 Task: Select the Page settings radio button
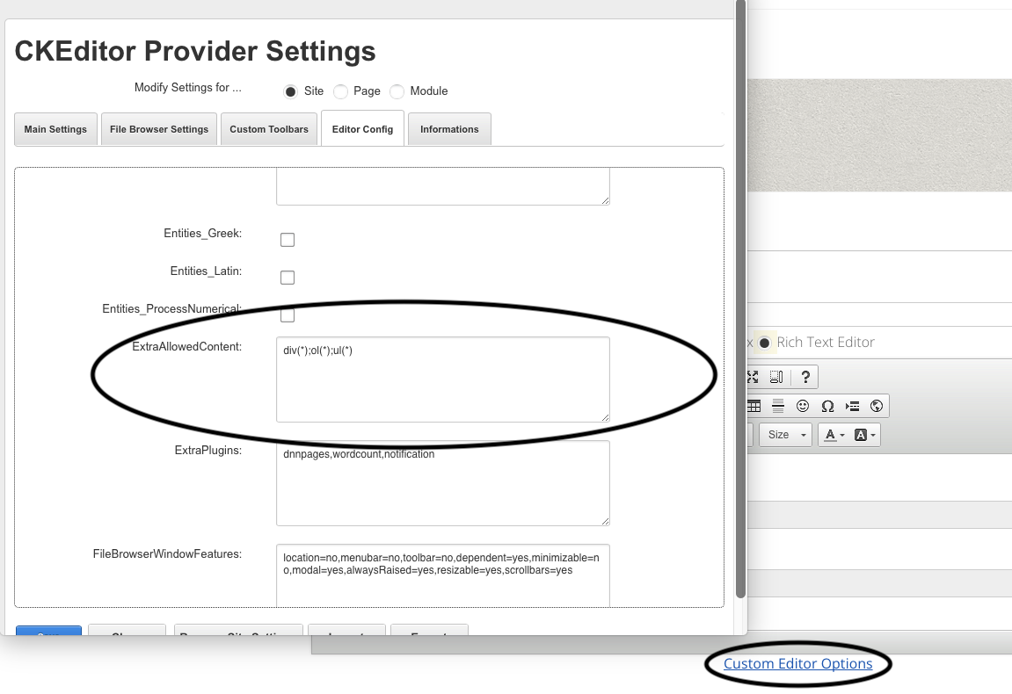341,92
